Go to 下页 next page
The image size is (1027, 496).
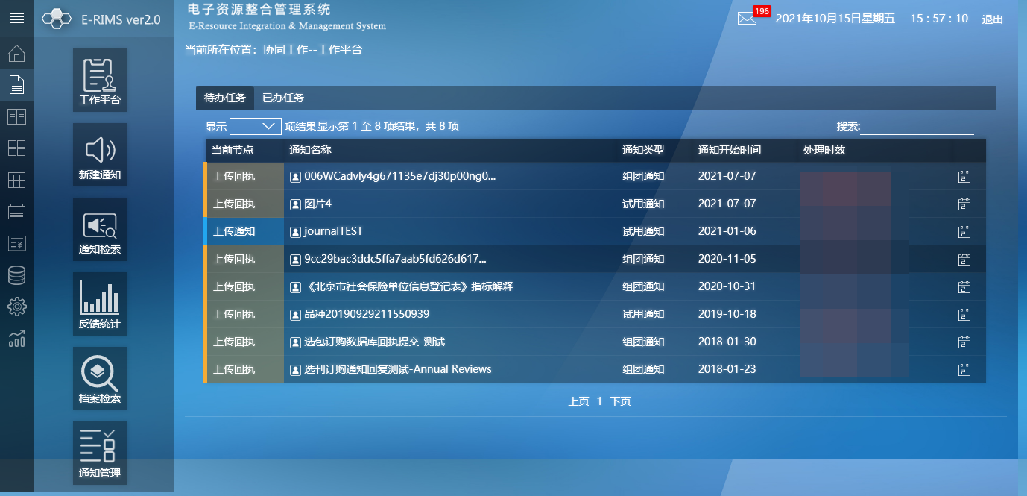point(620,401)
